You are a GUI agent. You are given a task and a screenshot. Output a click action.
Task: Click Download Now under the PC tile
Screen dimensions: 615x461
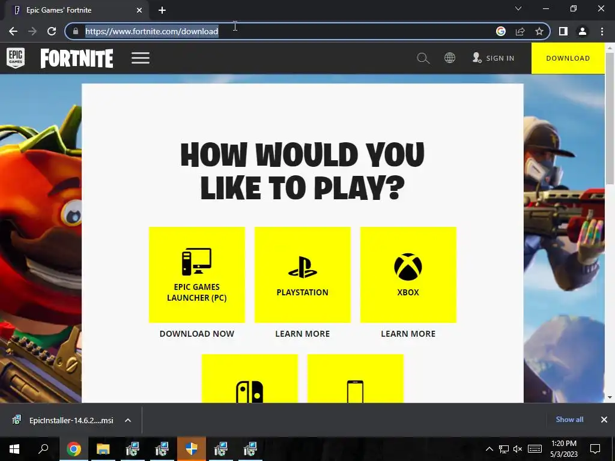[x=197, y=334]
